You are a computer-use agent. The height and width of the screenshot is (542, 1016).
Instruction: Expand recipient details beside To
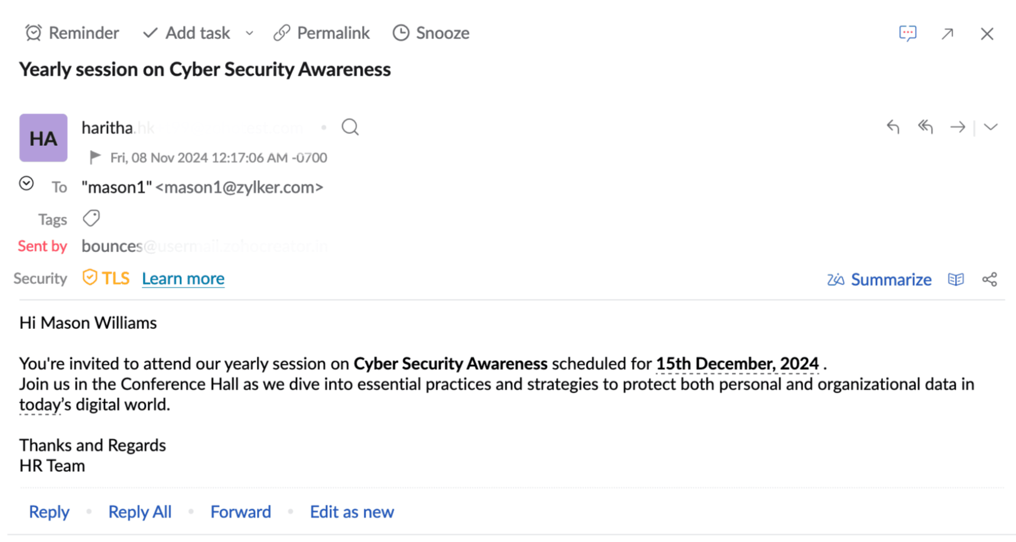coord(27,184)
